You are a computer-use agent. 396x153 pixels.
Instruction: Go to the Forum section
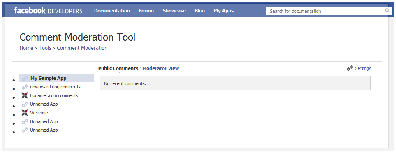coord(146,11)
